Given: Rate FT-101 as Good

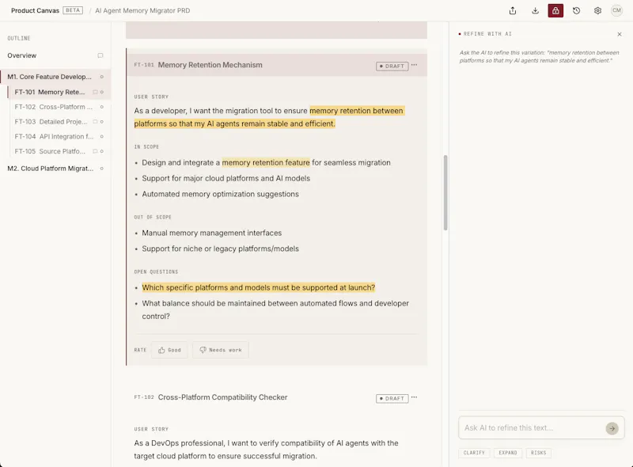Looking at the screenshot, I should [169, 350].
